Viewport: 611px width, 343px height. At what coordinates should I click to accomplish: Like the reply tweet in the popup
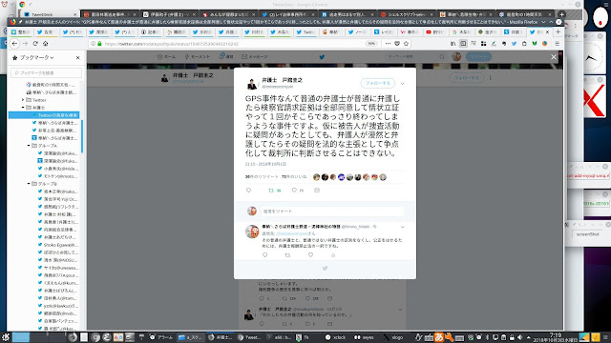point(310,255)
